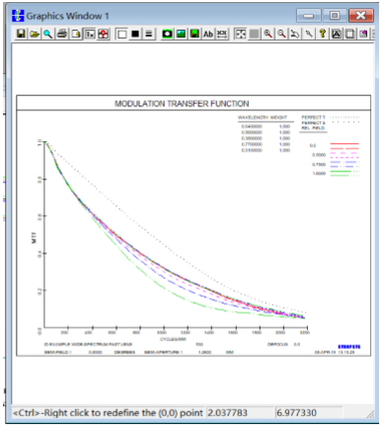The image size is (385, 429).
Task: Click the MODULATION TRANSFER FUNCTION plot title
Action: [182, 104]
